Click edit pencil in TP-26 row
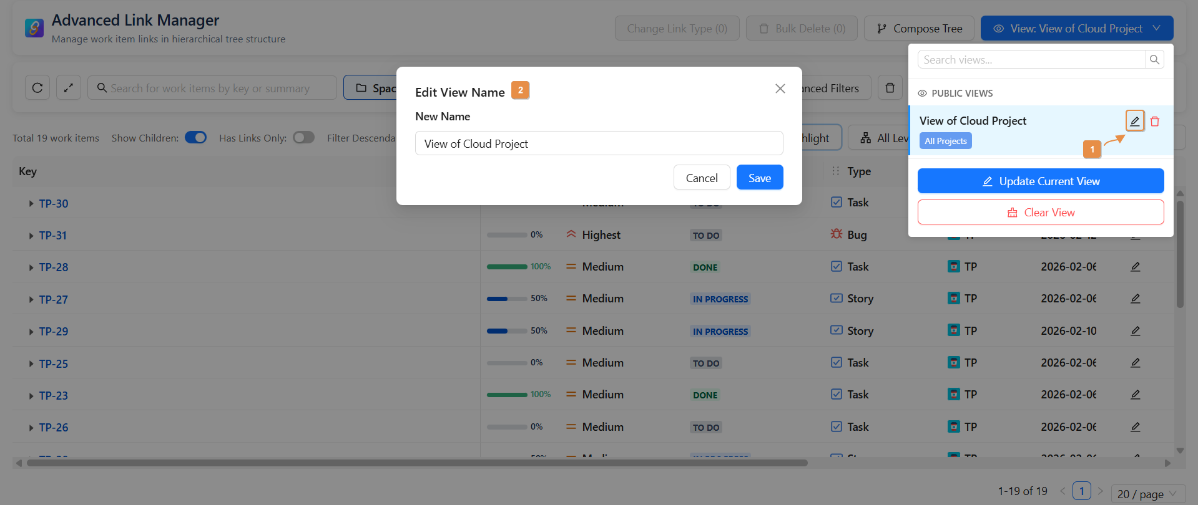Image resolution: width=1198 pixels, height=505 pixels. coord(1136,427)
